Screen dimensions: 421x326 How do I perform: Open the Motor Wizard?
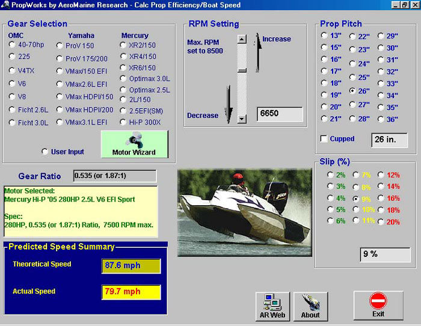coord(135,144)
